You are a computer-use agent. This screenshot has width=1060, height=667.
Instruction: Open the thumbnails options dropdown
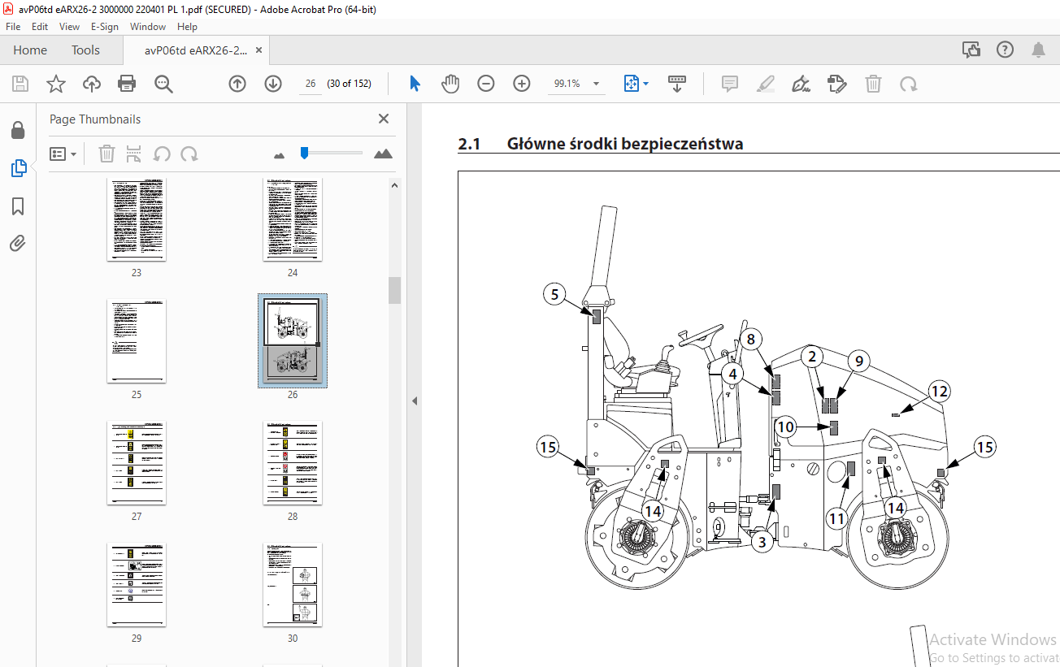(x=63, y=154)
